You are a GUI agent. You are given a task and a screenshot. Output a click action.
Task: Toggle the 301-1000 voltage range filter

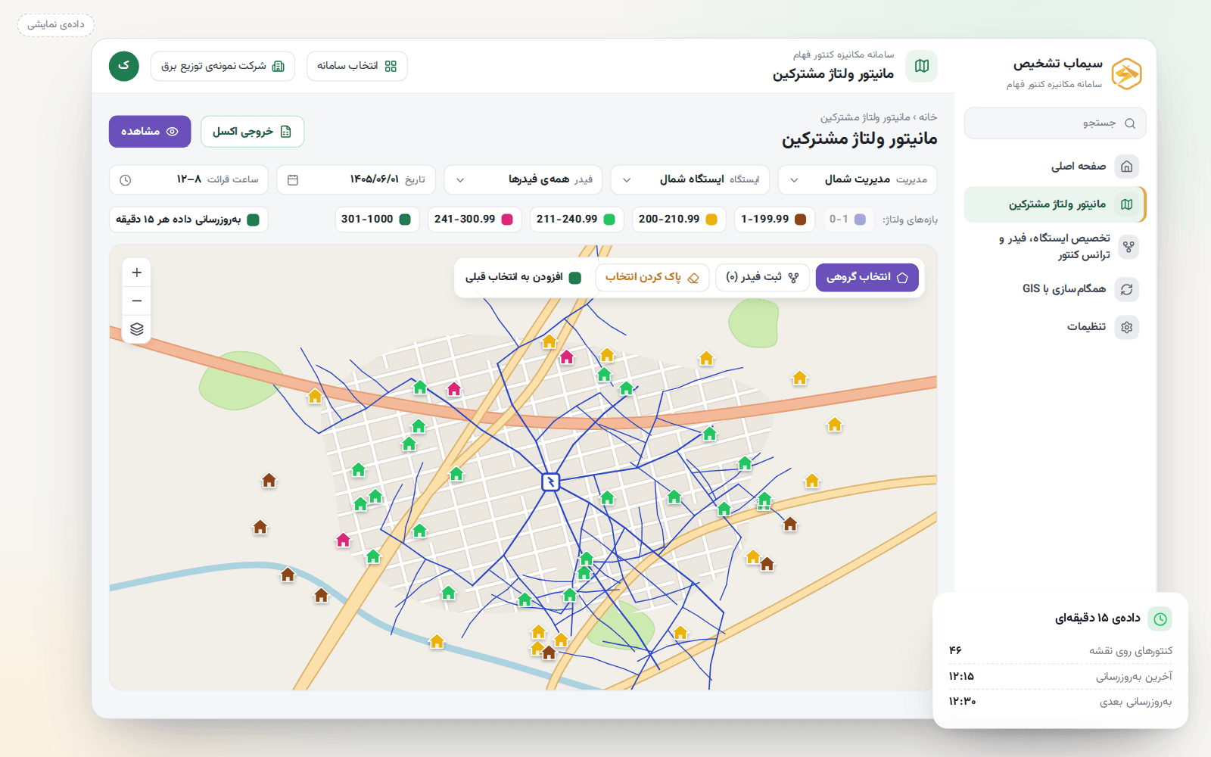(x=376, y=220)
